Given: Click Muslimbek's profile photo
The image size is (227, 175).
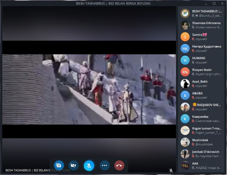Looking at the screenshot, I should pyautogui.click(x=185, y=142).
